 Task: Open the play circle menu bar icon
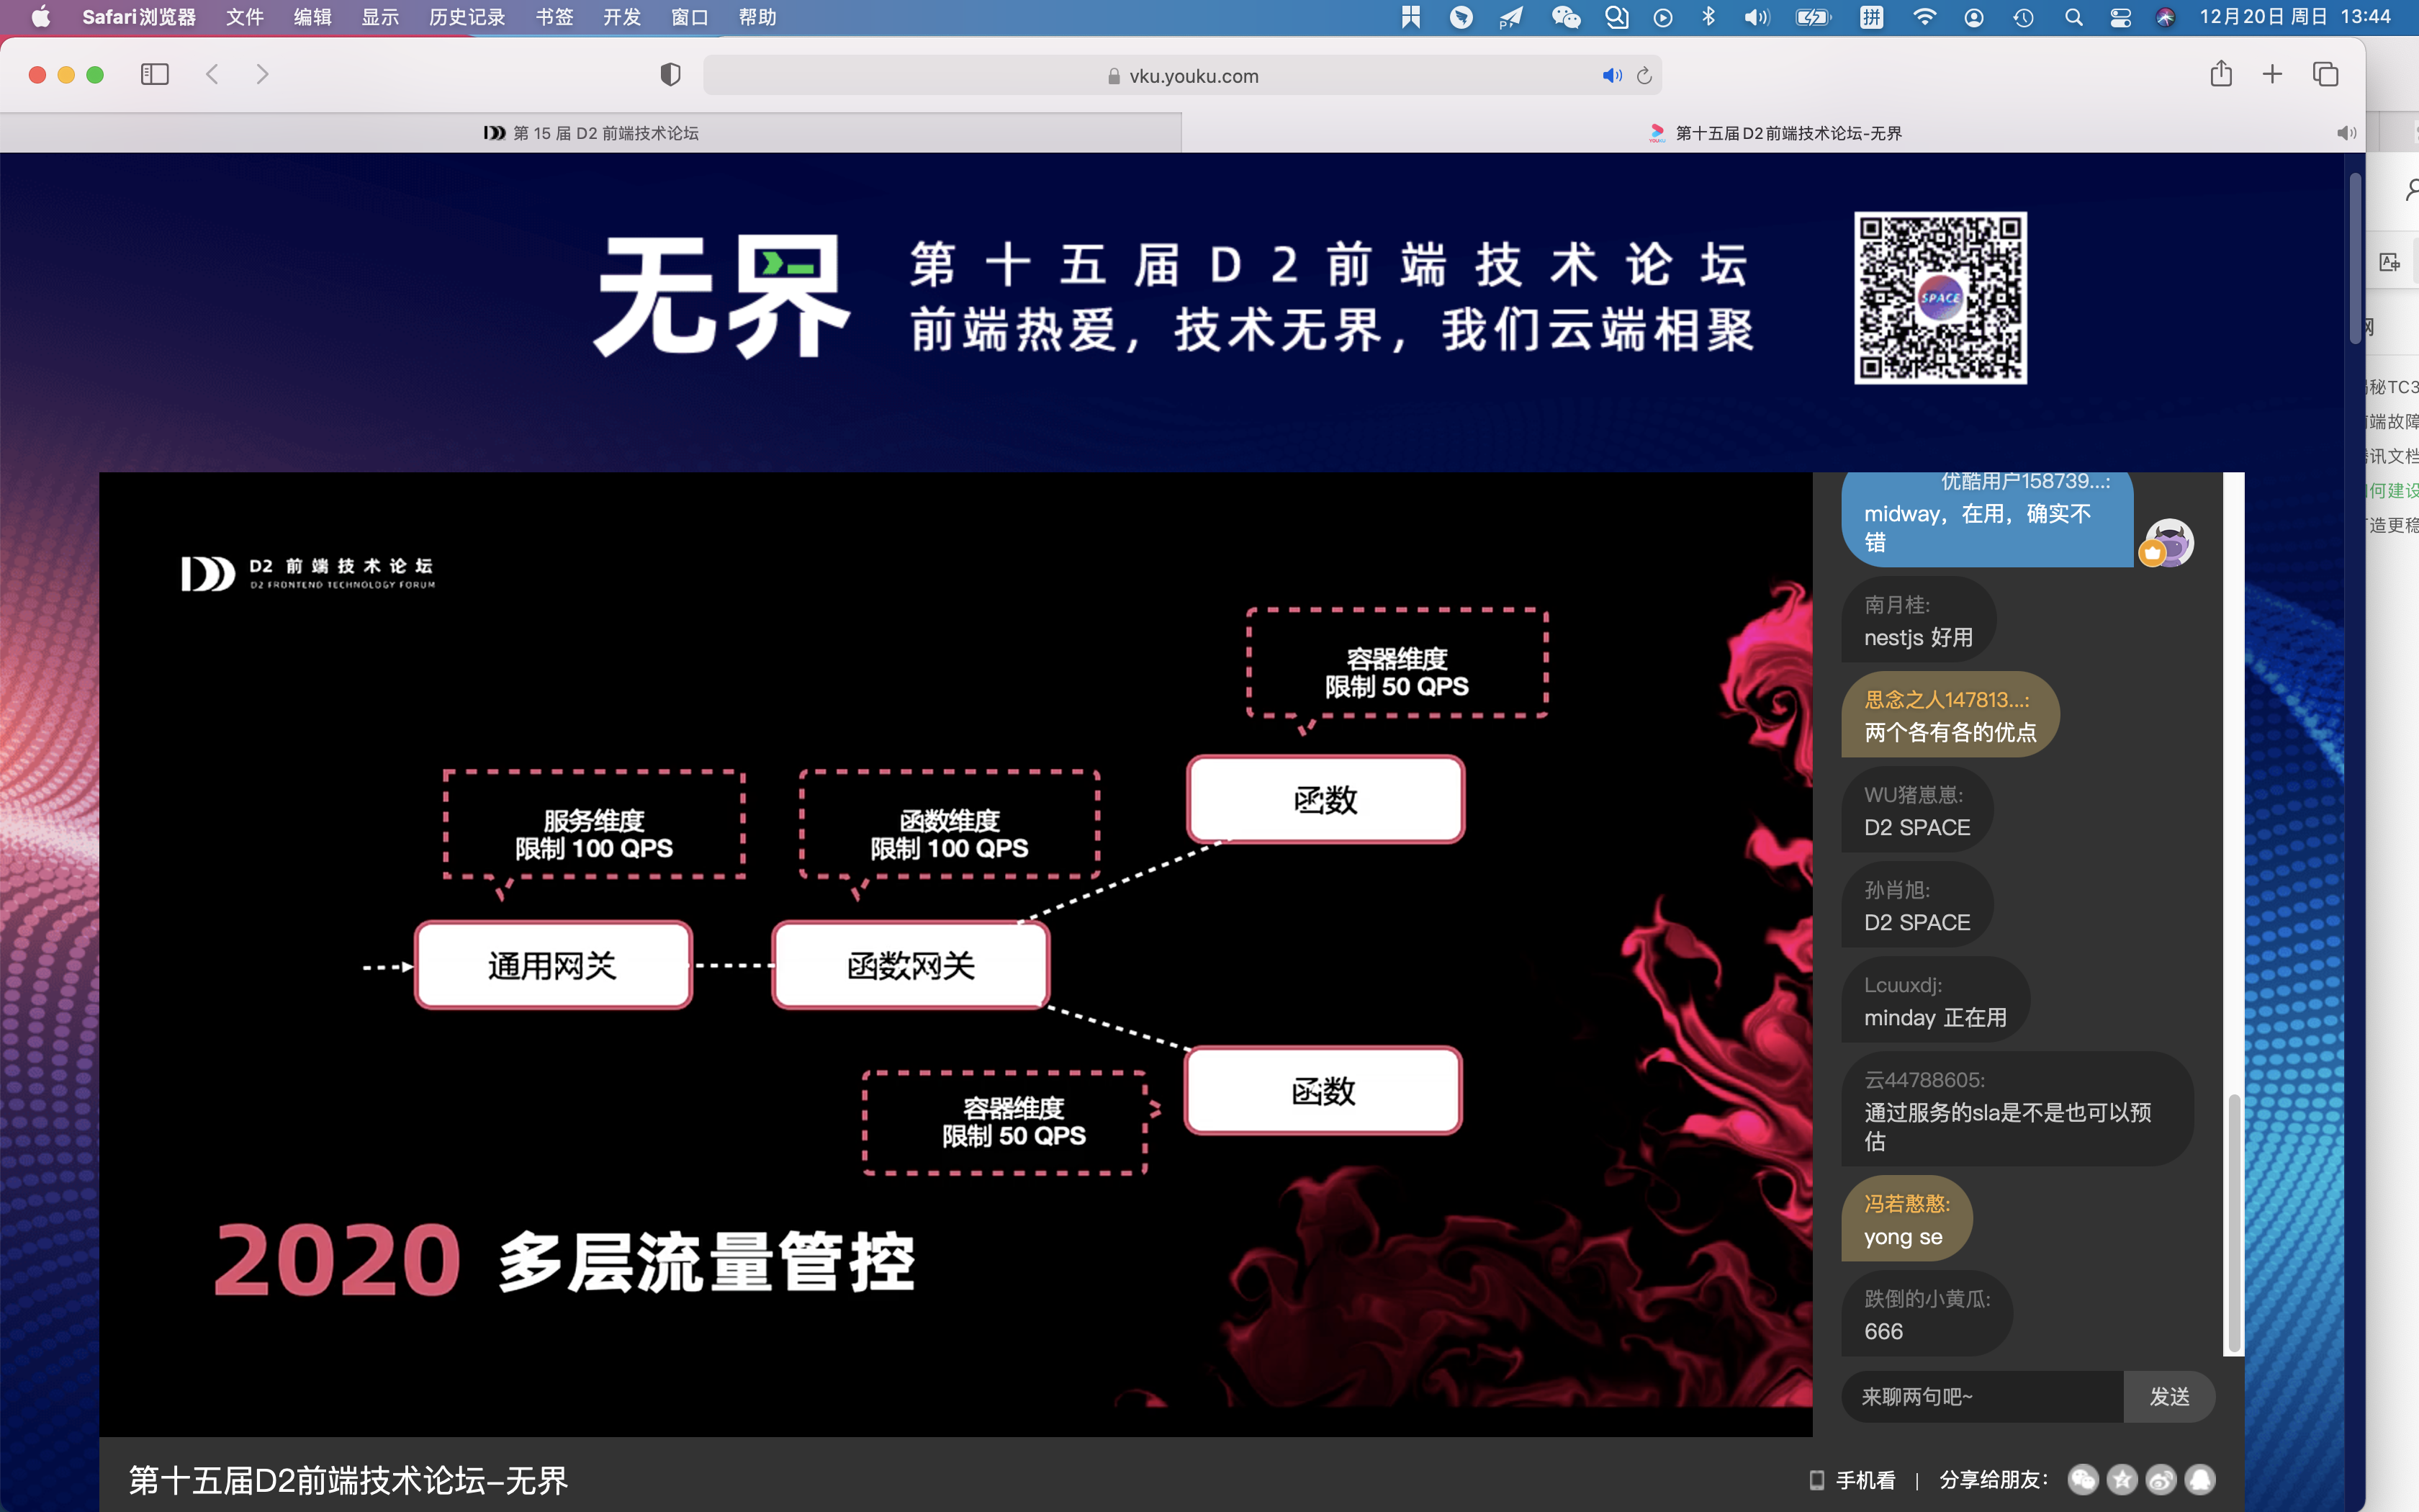(x=1662, y=17)
